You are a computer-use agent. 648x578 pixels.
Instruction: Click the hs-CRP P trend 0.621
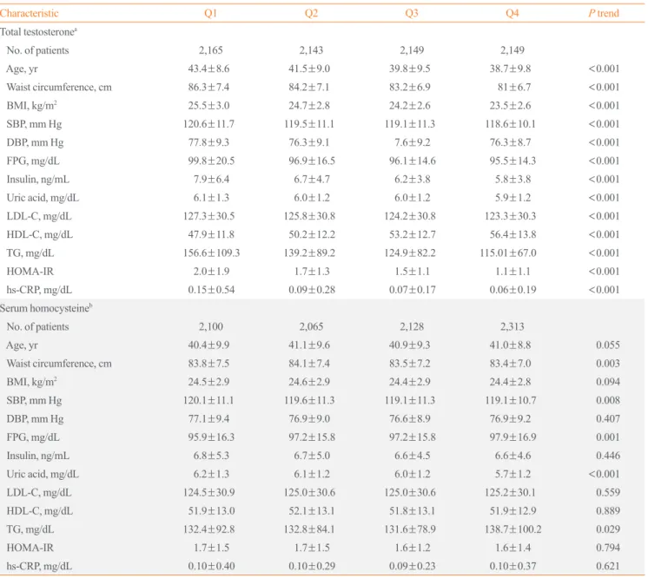point(608,567)
